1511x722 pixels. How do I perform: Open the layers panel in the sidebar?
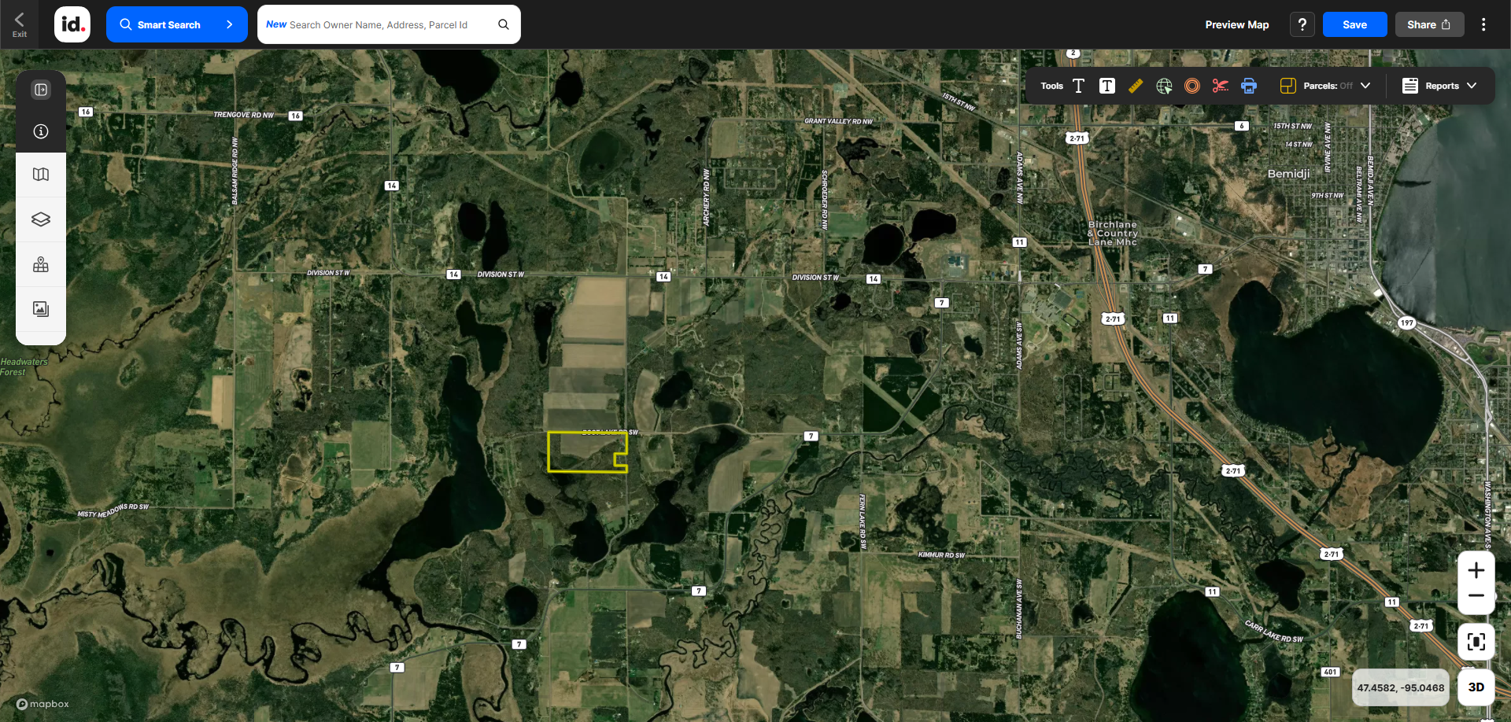(40, 219)
